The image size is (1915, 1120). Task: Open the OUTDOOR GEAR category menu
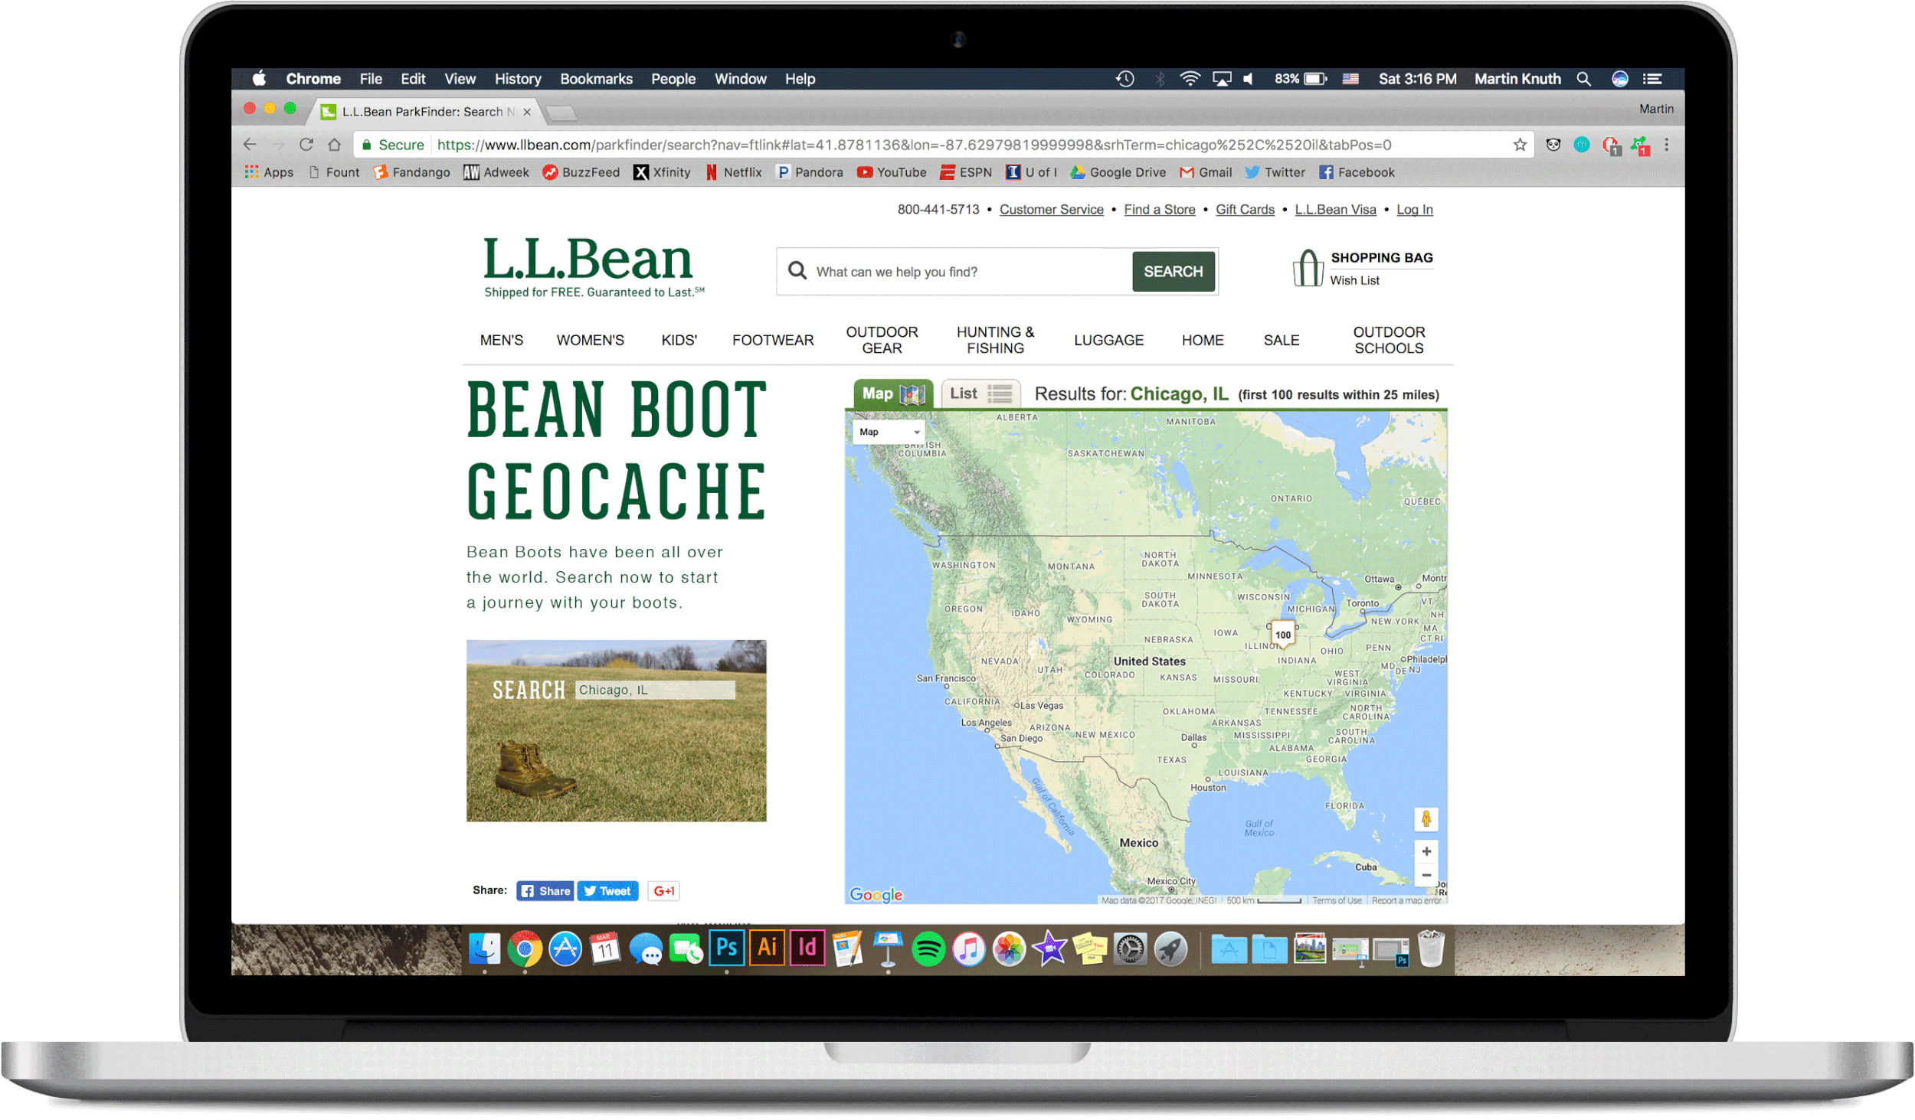click(x=882, y=340)
